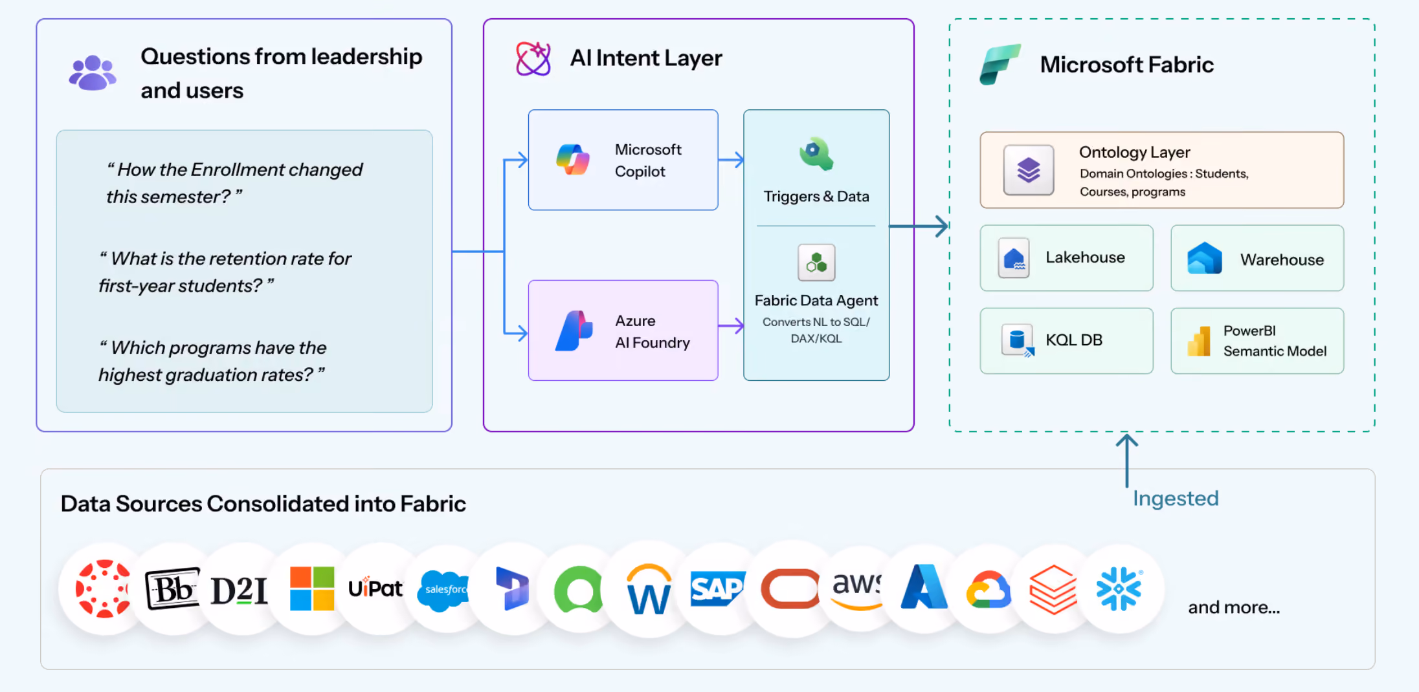
Task: Click the 'Ingested' label
Action: tap(1176, 498)
